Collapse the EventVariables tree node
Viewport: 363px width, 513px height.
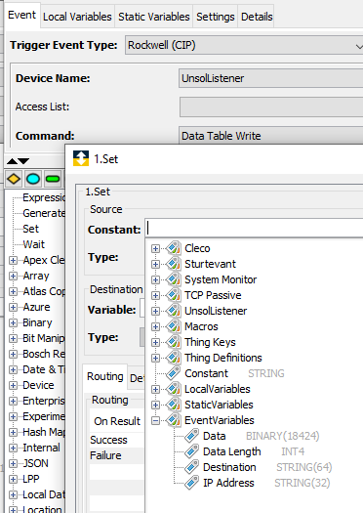coord(155,420)
